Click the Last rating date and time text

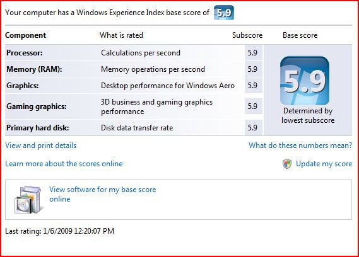59,231
